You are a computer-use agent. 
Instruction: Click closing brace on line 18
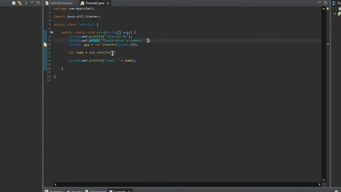[55, 77]
